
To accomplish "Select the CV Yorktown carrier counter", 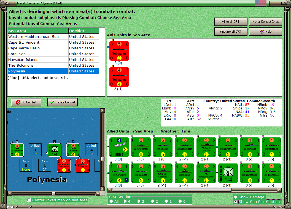I will 119,173.
